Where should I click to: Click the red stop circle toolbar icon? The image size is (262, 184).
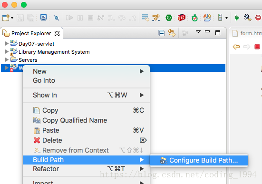pos(258,18)
